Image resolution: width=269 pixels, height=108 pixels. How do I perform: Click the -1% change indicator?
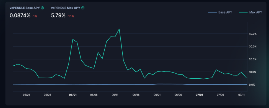[34, 16]
